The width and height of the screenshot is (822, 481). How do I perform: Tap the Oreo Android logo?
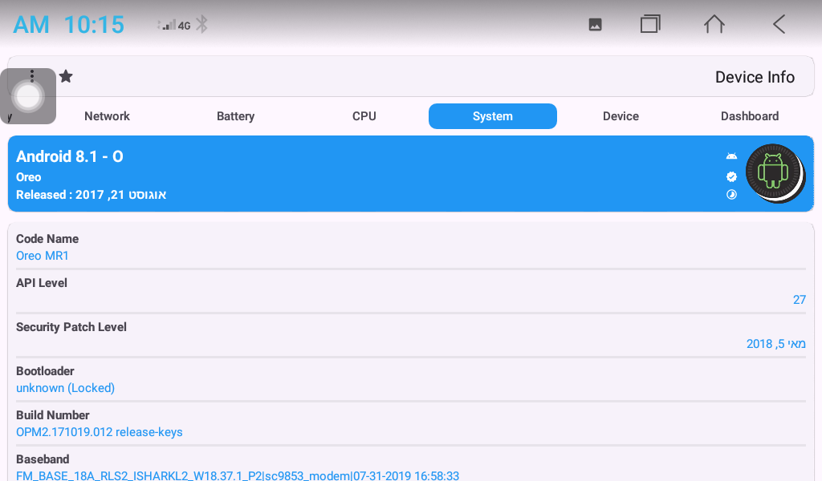[775, 174]
